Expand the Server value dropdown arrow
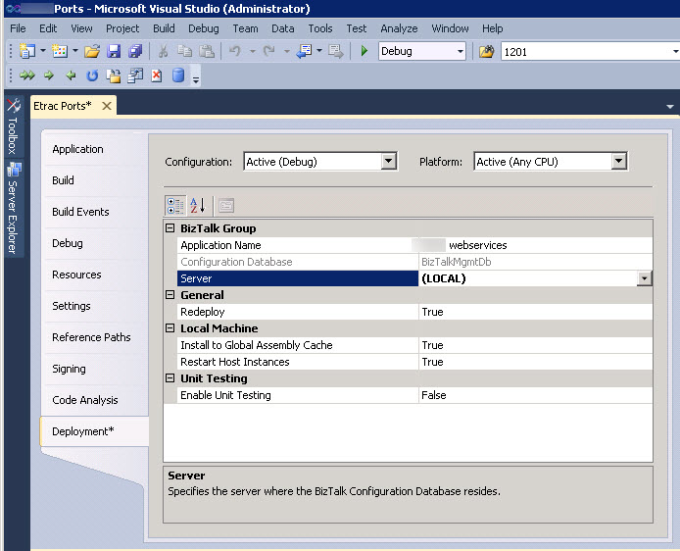The width and height of the screenshot is (680, 551). [x=644, y=278]
